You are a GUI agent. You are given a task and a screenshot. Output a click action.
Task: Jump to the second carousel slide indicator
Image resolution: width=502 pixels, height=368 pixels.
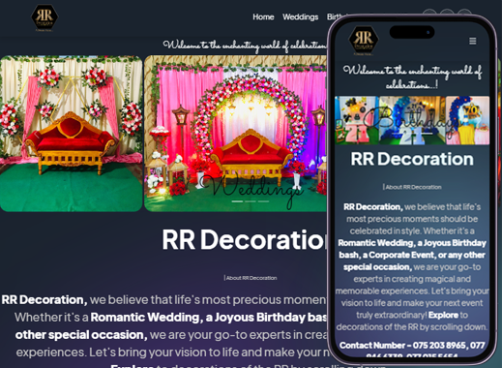click(x=251, y=201)
